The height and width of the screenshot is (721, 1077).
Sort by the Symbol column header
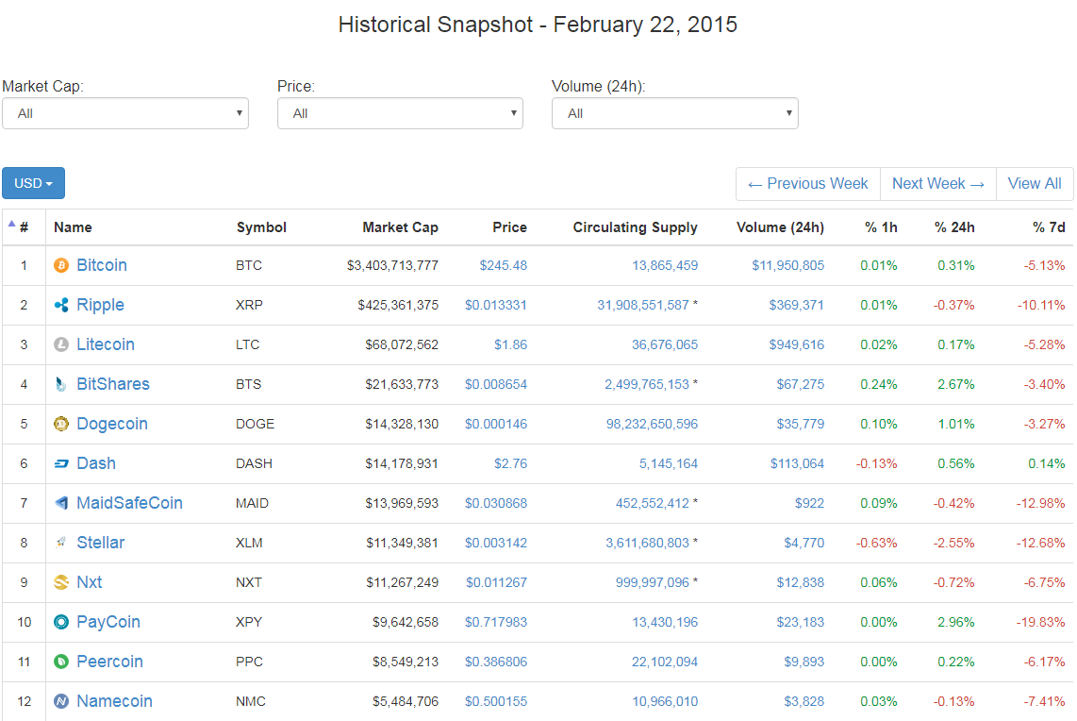tap(261, 227)
